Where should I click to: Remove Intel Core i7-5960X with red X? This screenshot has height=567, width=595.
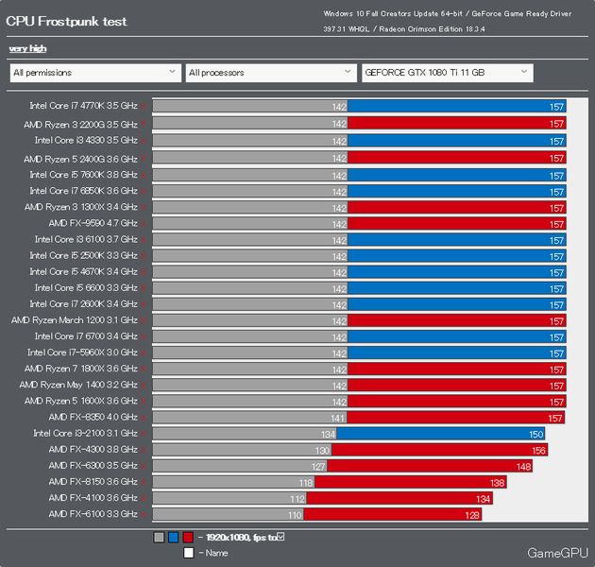pyautogui.click(x=143, y=353)
